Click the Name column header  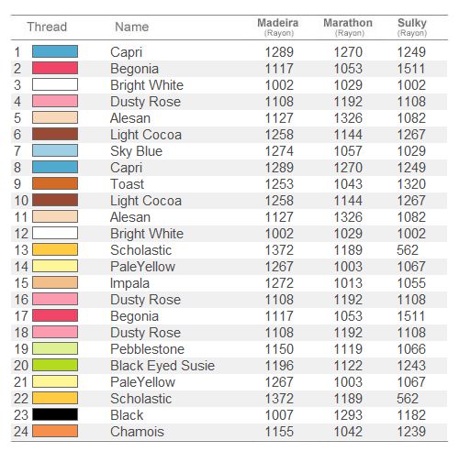132,27
